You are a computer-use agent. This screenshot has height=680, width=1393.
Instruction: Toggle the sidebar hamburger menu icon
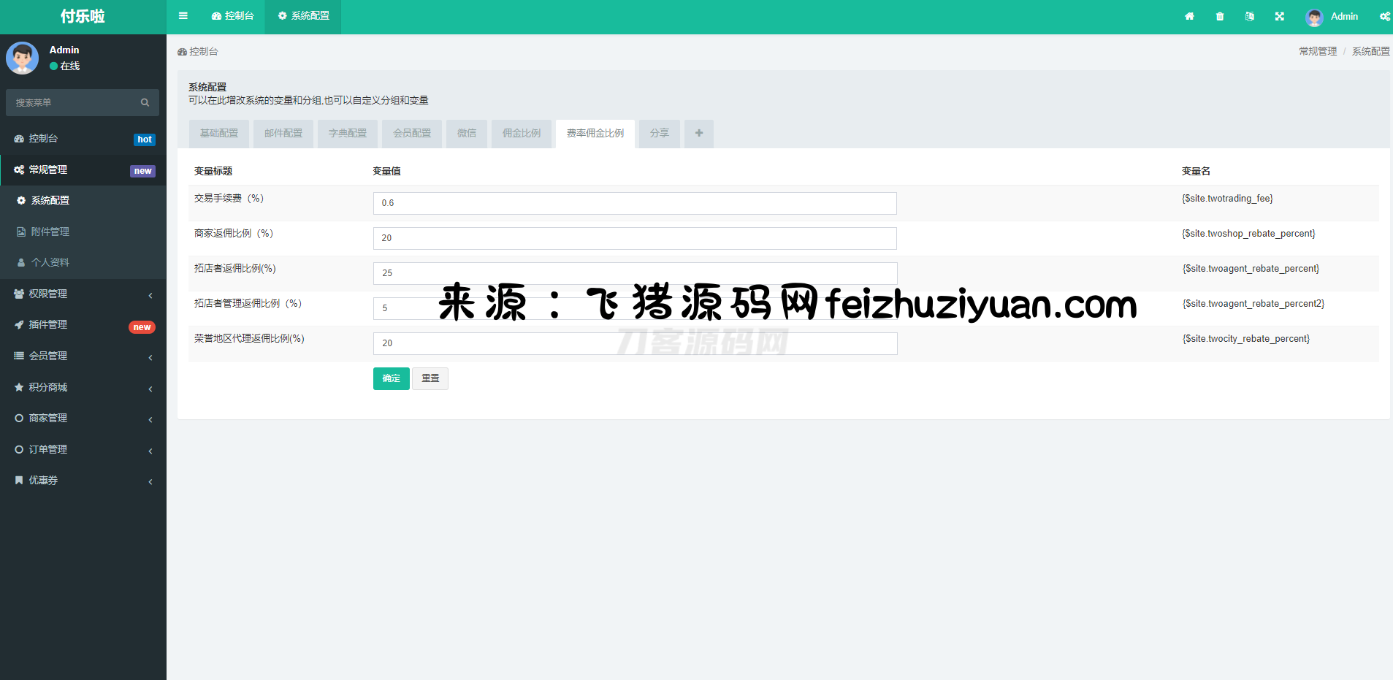(183, 16)
